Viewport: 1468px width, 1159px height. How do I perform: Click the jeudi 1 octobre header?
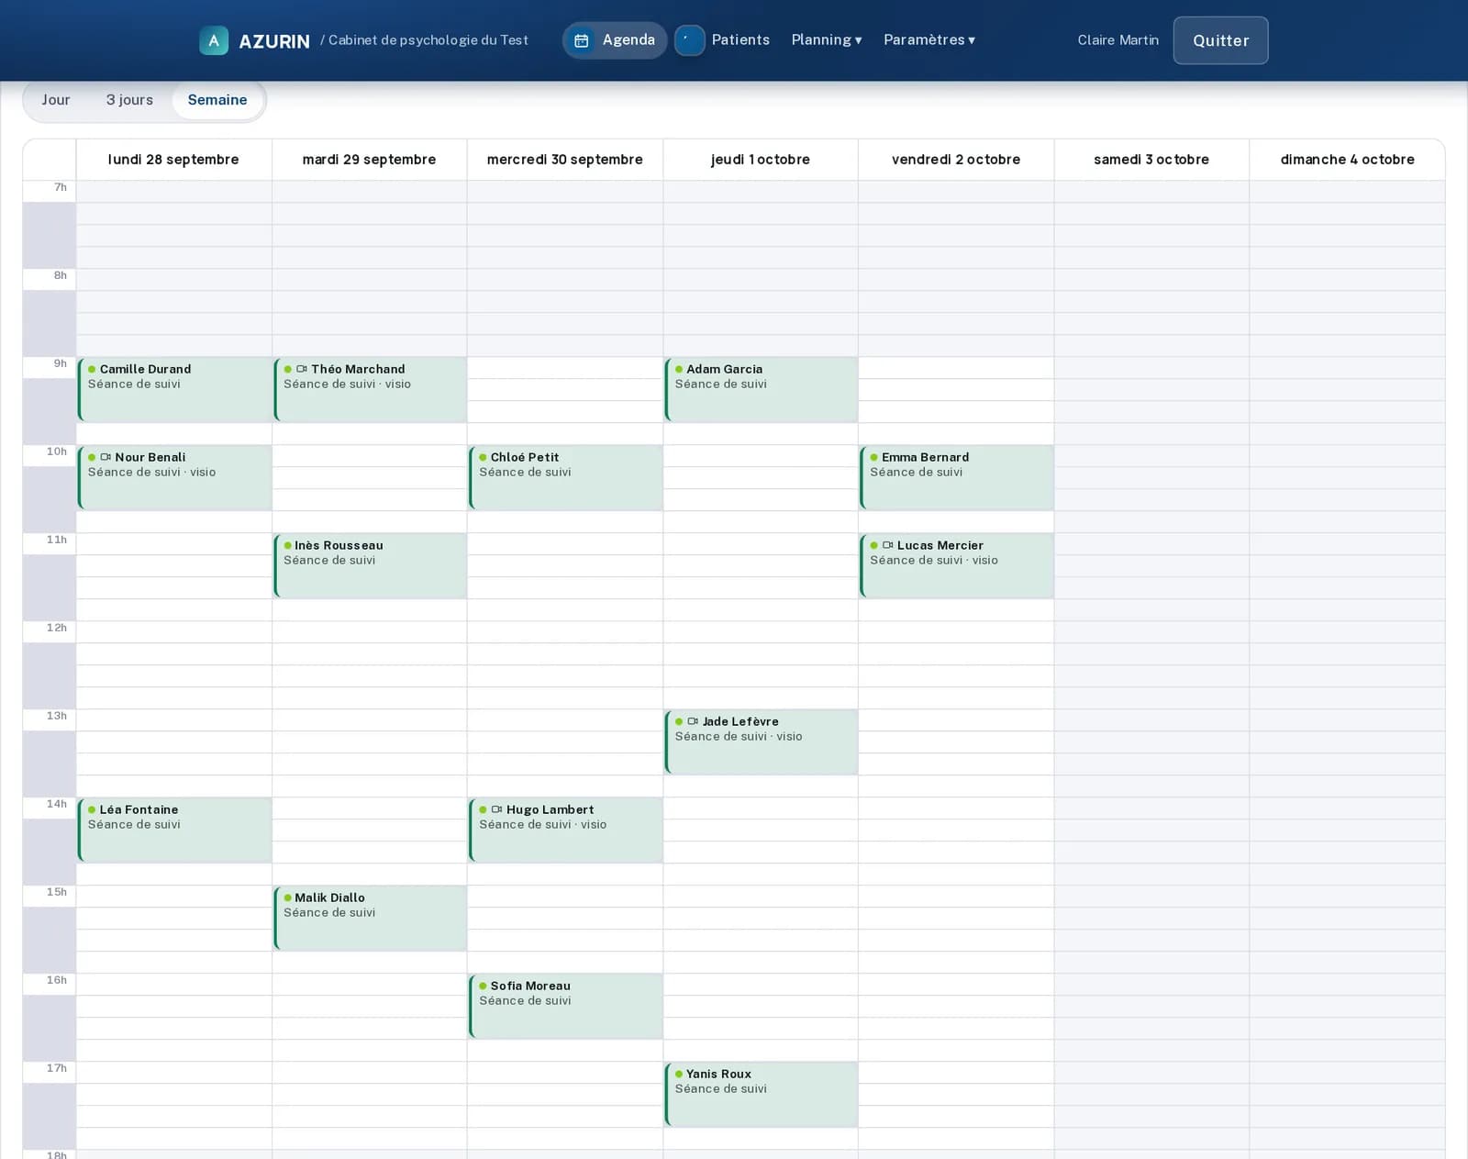click(x=761, y=160)
